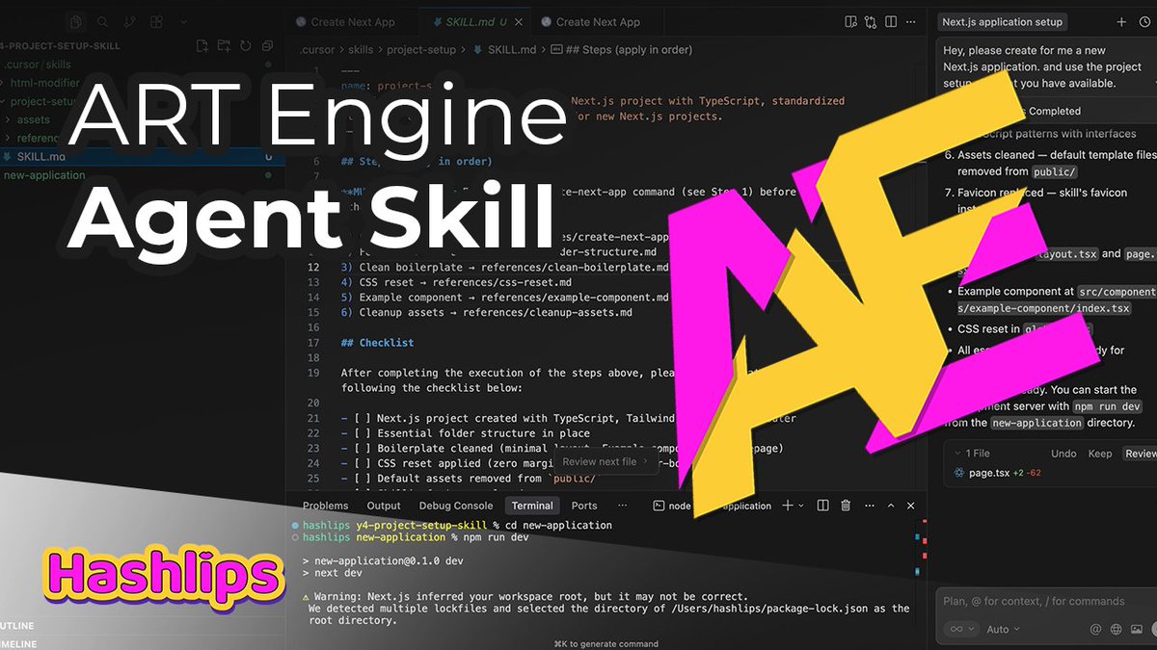Click the attach image icon
The width and height of the screenshot is (1157, 650).
coord(1138,629)
